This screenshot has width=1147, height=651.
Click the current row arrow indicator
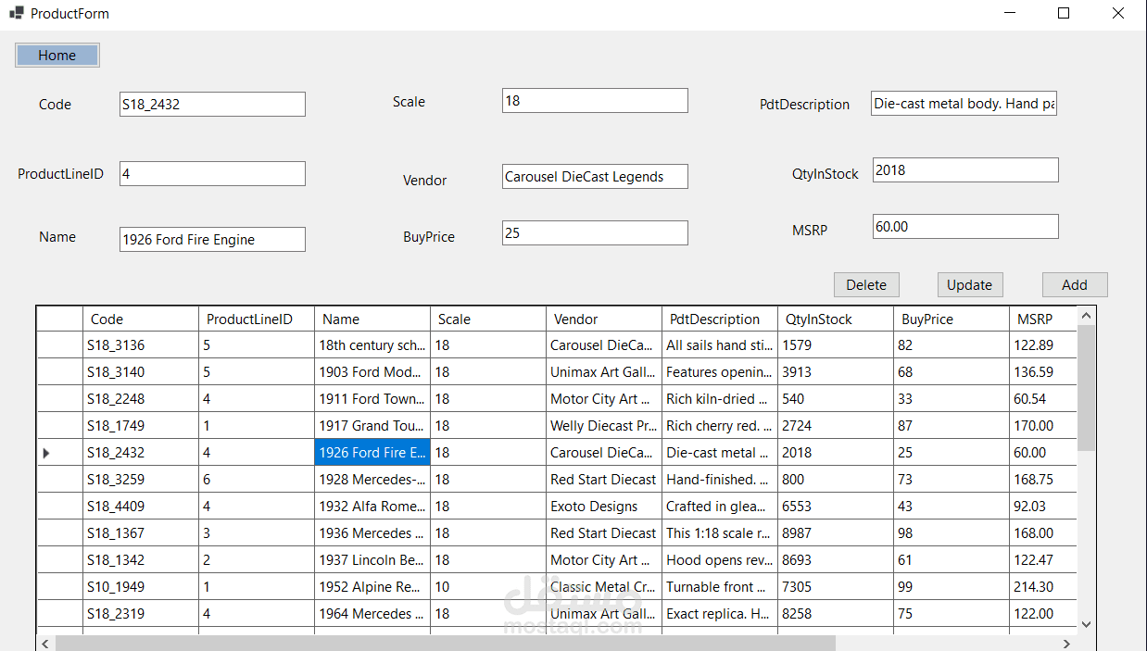tap(46, 453)
